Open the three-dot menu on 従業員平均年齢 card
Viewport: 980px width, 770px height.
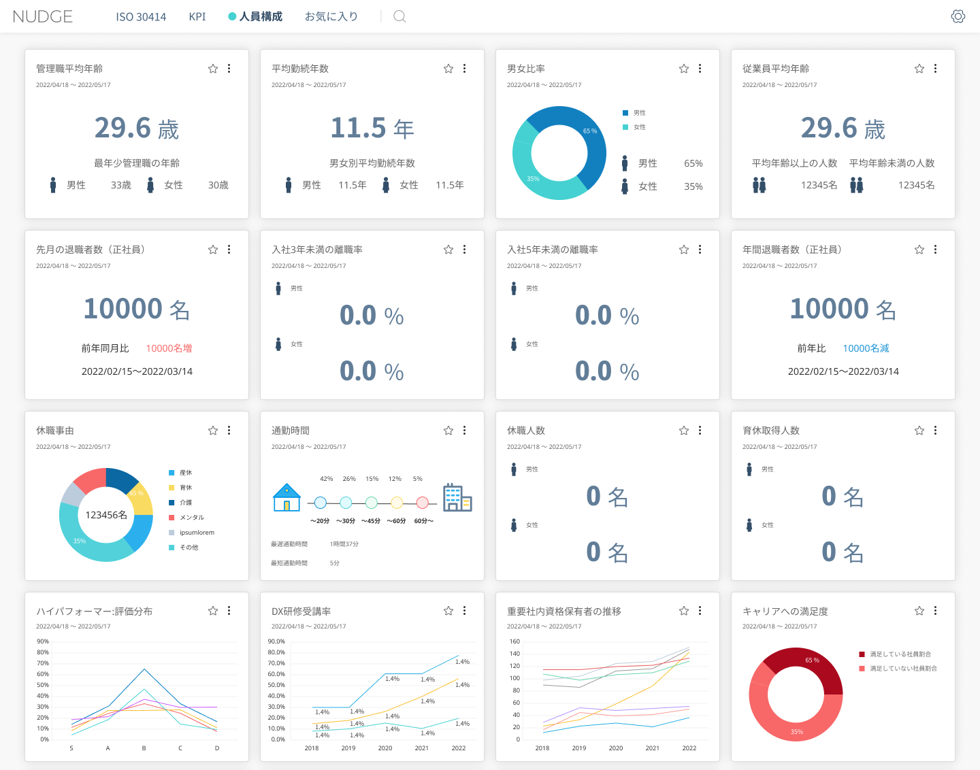click(936, 69)
